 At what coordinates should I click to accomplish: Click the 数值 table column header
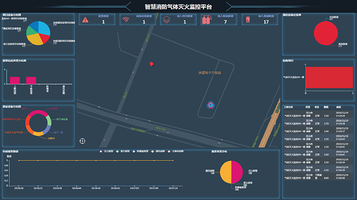click(326, 107)
